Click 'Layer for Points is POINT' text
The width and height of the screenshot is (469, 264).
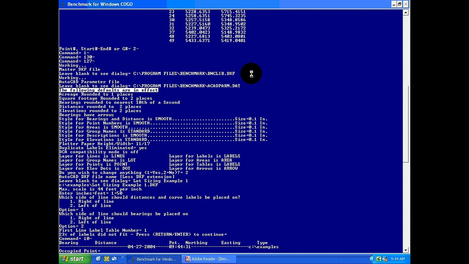pos(93,164)
